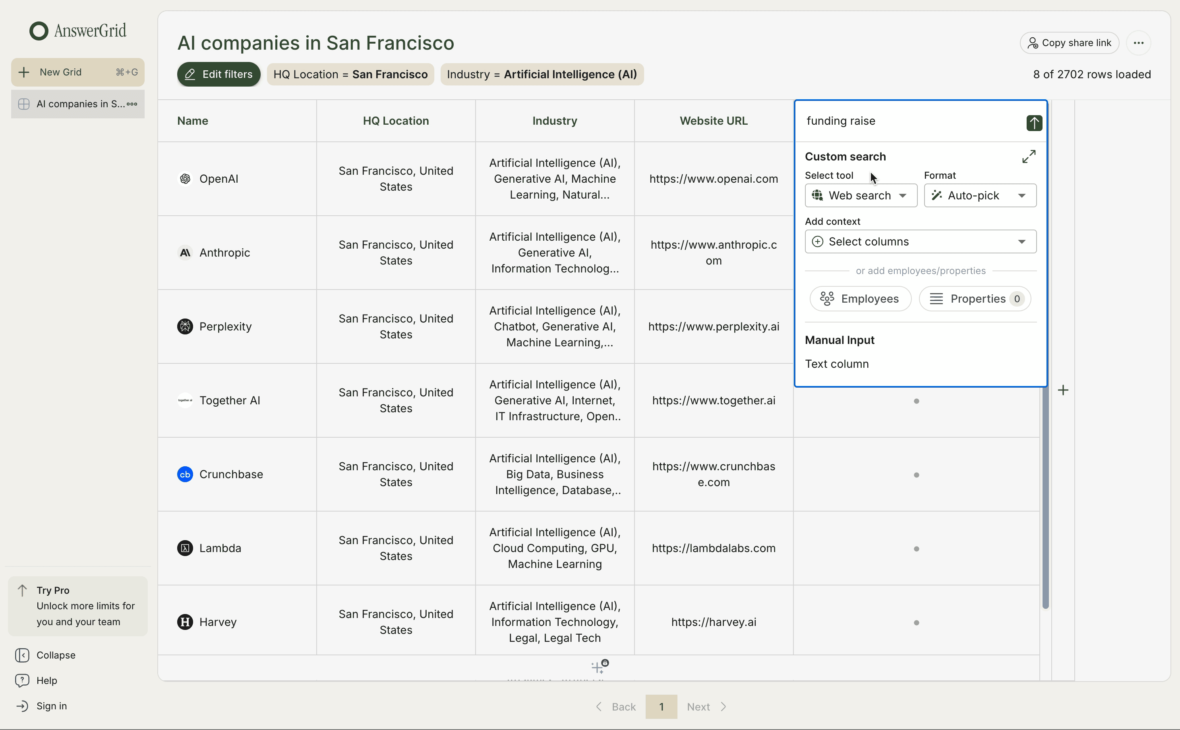Add a new column using the plus icon
Image resolution: width=1180 pixels, height=730 pixels.
coord(1064,390)
